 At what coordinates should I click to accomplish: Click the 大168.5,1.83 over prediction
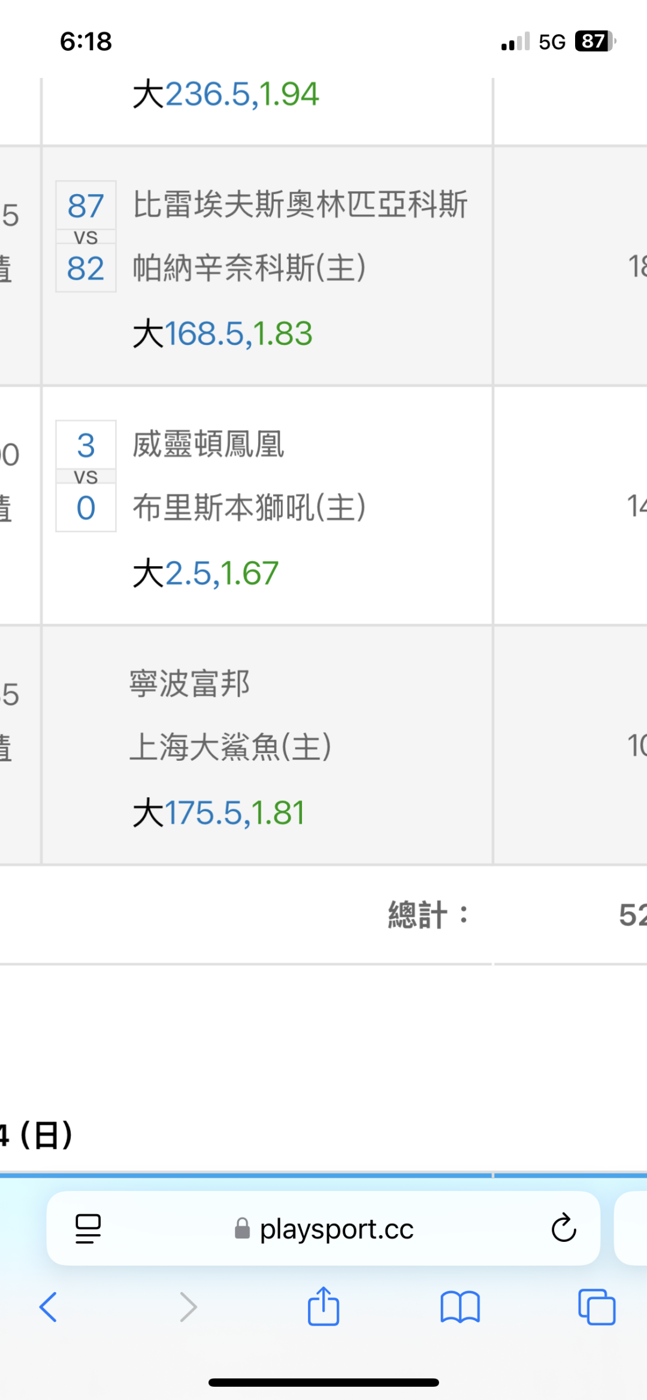point(222,334)
